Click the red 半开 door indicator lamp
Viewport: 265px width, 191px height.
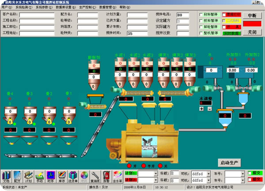(x=144, y=166)
